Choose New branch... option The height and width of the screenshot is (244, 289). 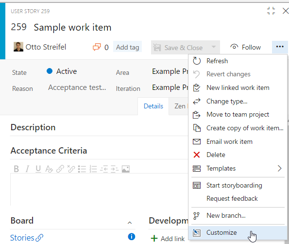pyautogui.click(x=238, y=215)
